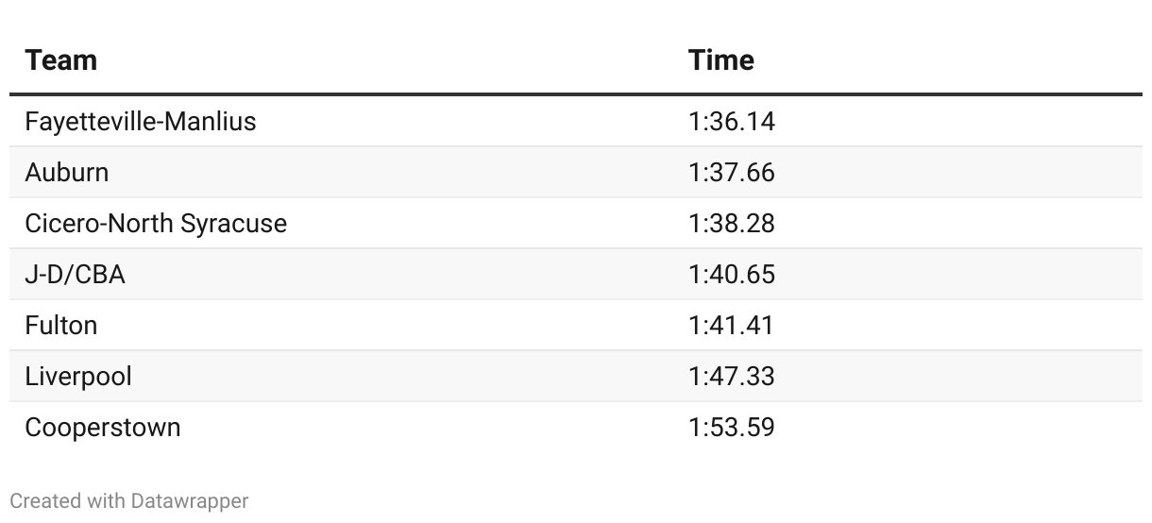Viewport: 1152px width, 523px height.
Task: Select the Liverpool team cell
Action: [x=78, y=377]
